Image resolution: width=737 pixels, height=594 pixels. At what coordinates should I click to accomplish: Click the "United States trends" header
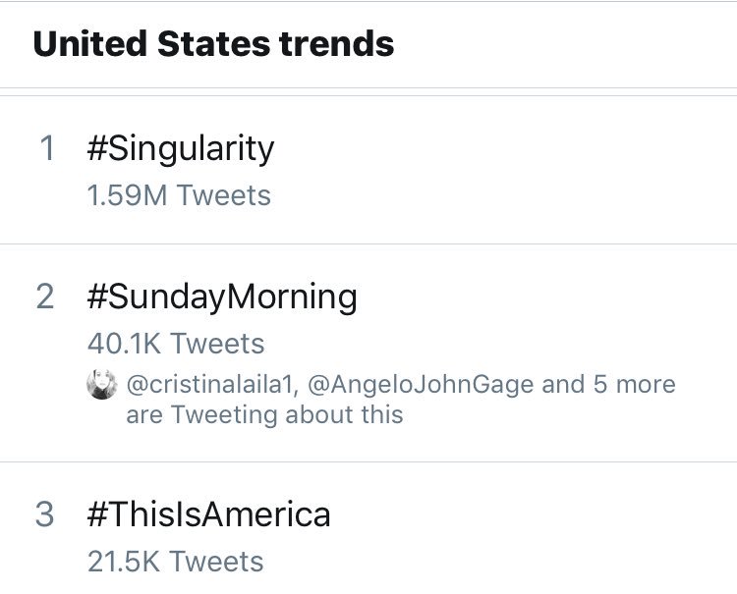click(x=213, y=44)
